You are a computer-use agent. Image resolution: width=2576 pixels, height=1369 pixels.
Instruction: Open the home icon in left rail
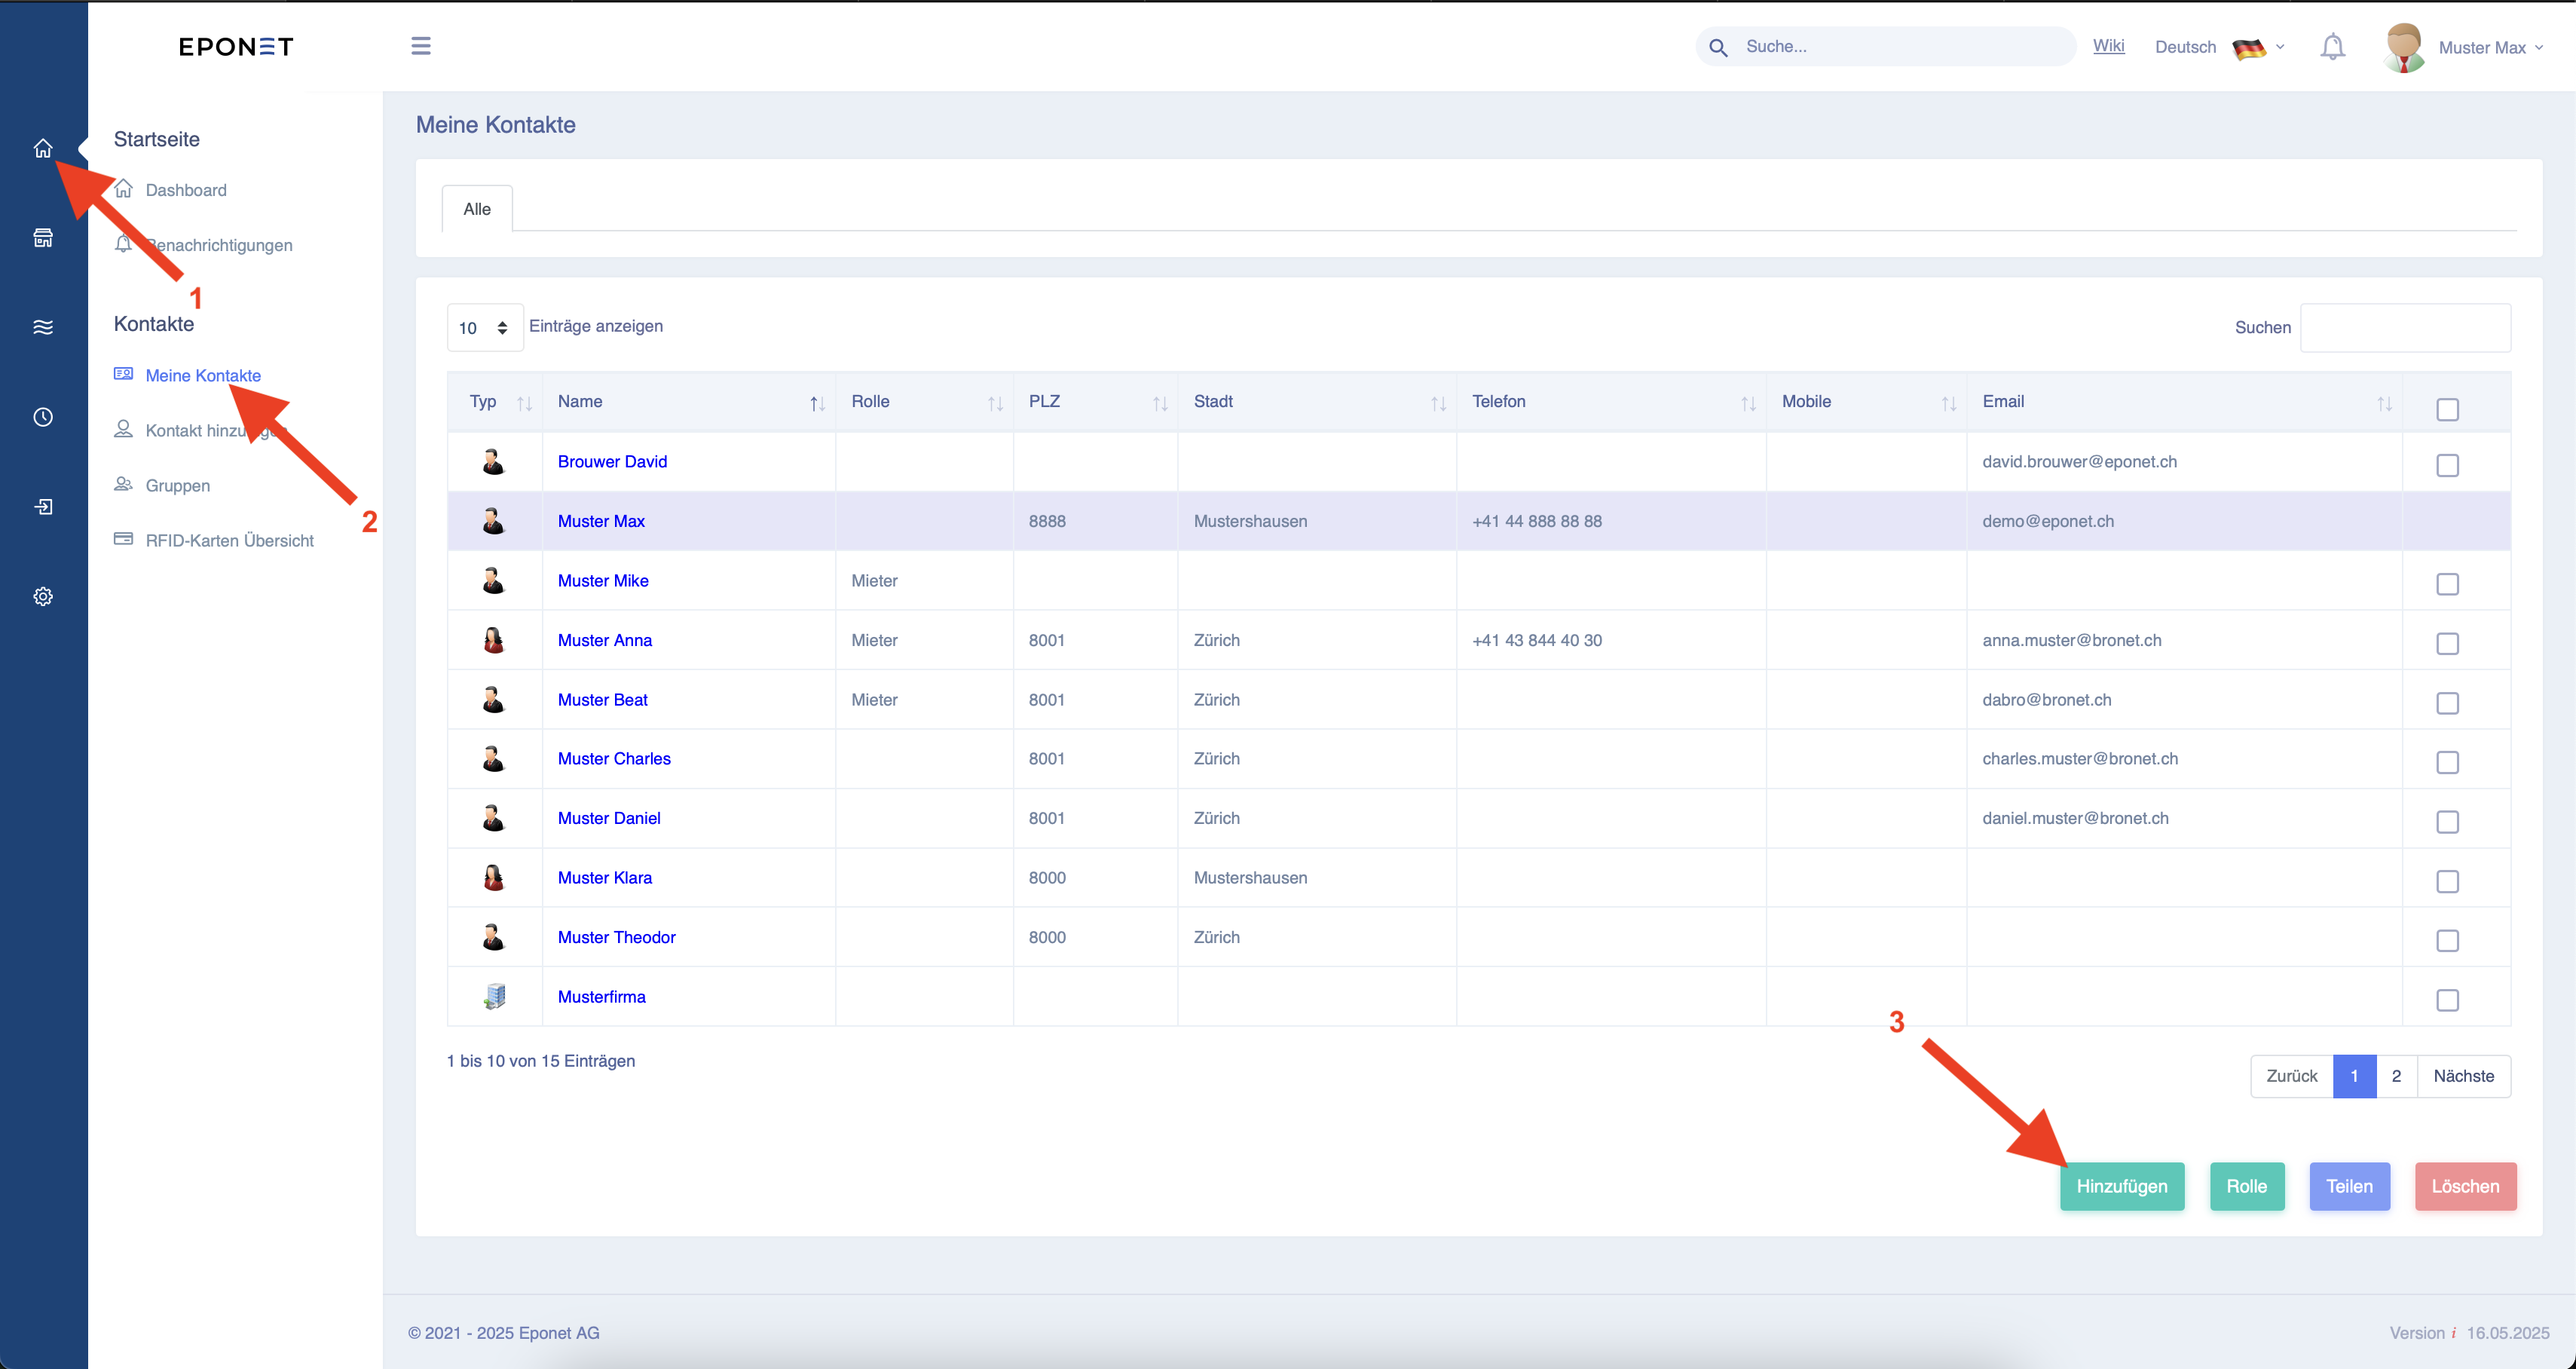point(43,148)
